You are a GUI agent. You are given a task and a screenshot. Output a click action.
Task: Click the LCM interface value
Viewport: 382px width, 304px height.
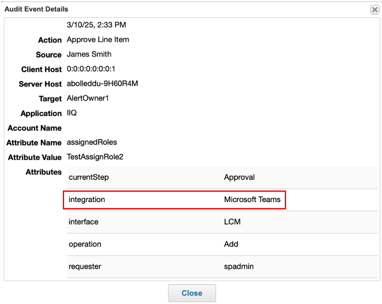(232, 222)
